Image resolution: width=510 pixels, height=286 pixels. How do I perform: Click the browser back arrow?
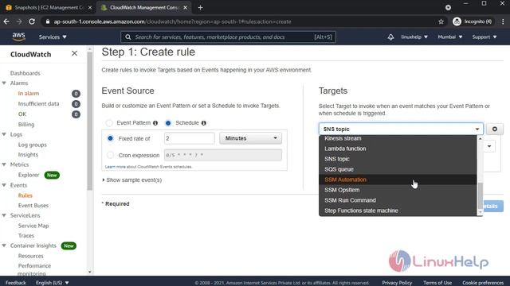click(6, 21)
